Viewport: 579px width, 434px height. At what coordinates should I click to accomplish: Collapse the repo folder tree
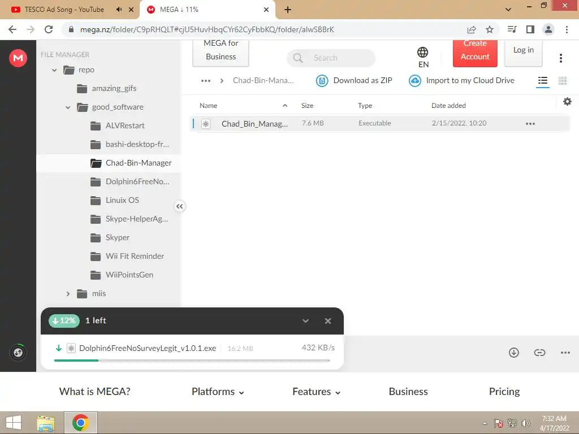(x=54, y=70)
